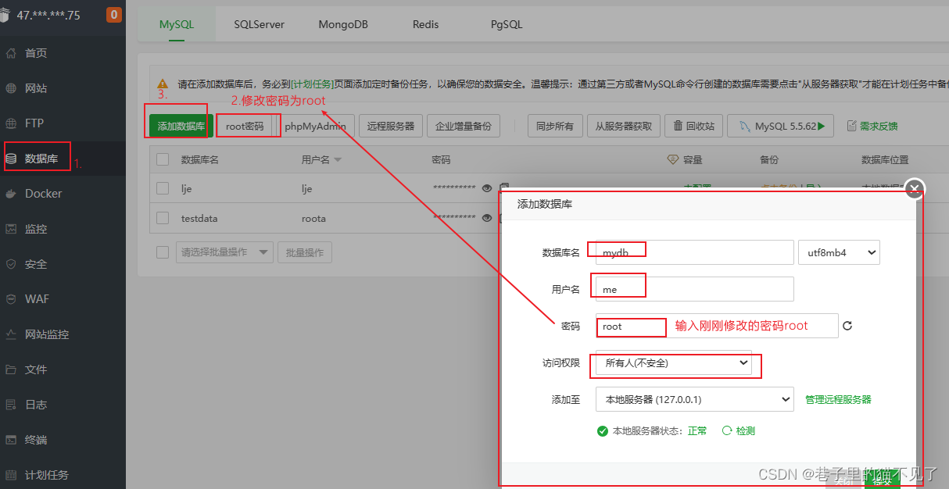Open the 回收站 recycle bin
949x489 pixels.
(x=693, y=125)
